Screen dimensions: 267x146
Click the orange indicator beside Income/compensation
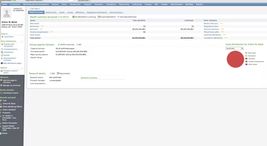tap(51, 32)
